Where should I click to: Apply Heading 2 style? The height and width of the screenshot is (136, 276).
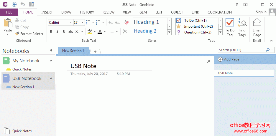point(145,31)
